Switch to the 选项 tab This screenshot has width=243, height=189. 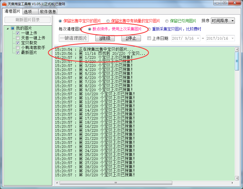pyautogui.click(x=28, y=12)
